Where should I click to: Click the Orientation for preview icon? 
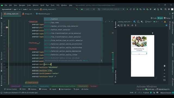pyautogui.click(x=138, y=22)
